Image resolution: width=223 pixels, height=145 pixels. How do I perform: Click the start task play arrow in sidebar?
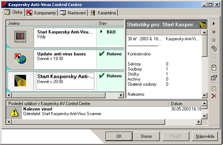214,24
